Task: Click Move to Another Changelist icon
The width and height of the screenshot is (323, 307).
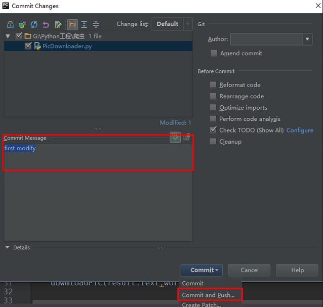Action: tap(22, 24)
